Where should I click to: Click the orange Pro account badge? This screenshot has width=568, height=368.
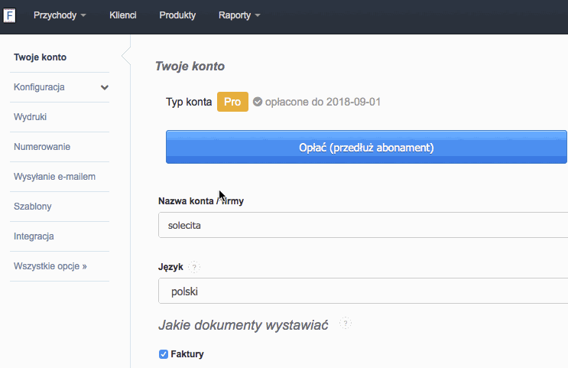pos(232,102)
